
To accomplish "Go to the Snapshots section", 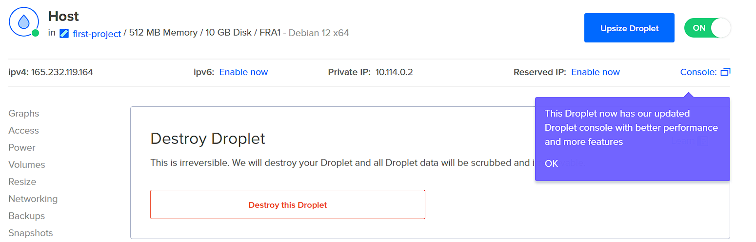I will pyautogui.click(x=31, y=233).
